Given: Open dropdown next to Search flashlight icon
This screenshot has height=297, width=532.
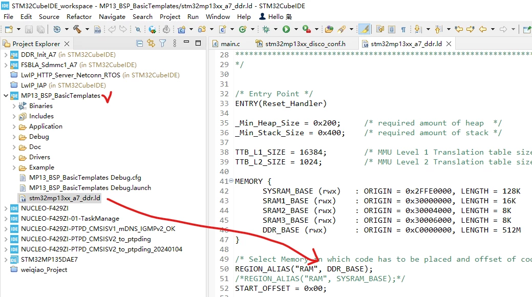Looking at the screenshot, I should pos(351,30).
